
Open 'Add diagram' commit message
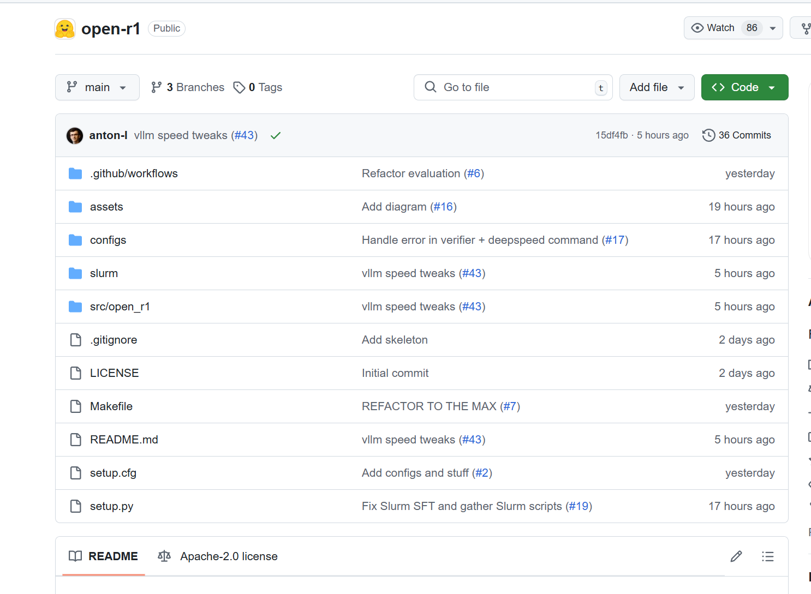pos(394,207)
